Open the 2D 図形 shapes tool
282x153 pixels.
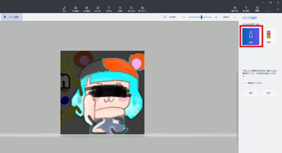[x=75, y=9]
